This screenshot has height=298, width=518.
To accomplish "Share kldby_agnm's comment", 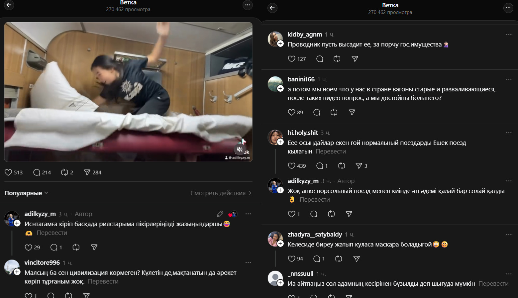I will pyautogui.click(x=355, y=59).
